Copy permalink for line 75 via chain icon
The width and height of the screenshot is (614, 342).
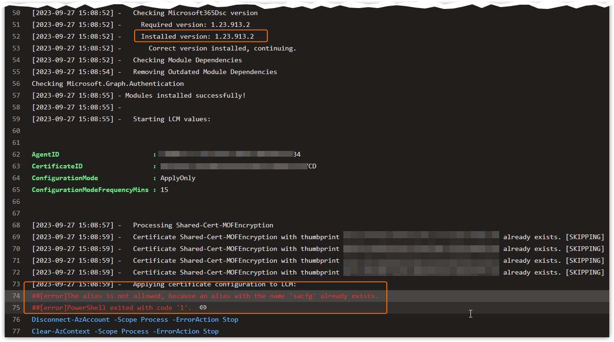coord(203,307)
